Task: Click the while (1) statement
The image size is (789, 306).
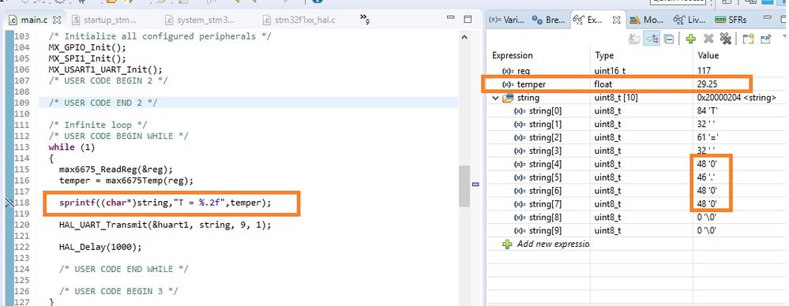Action: click(x=71, y=147)
